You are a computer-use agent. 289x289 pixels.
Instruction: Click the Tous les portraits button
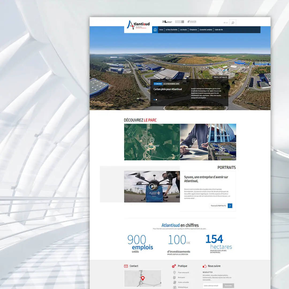[220, 206]
